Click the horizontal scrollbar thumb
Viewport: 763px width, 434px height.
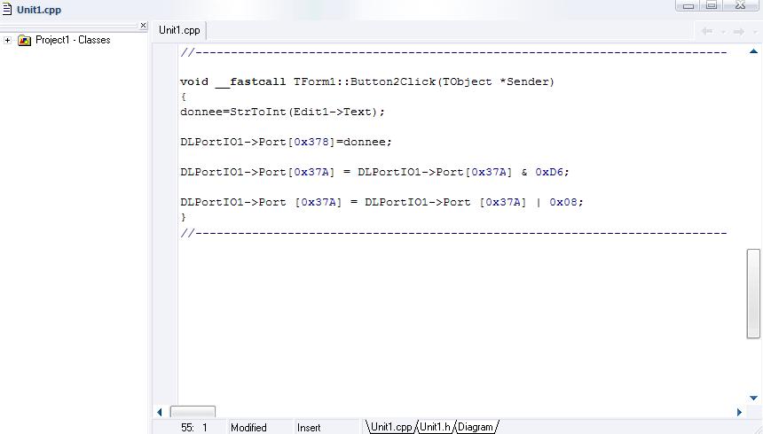pyautogui.click(x=193, y=412)
